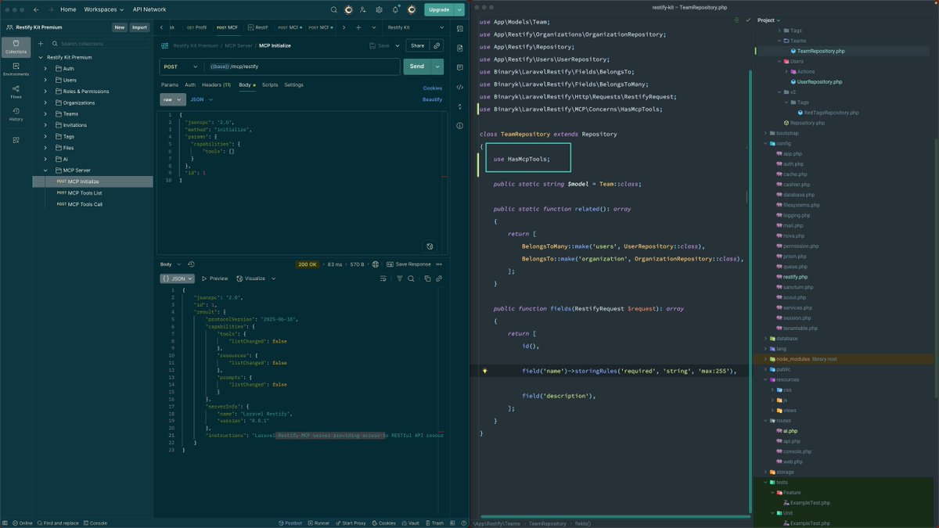Collapse the MCP Server folder
Viewport: 939px width, 528px height.
pos(45,170)
